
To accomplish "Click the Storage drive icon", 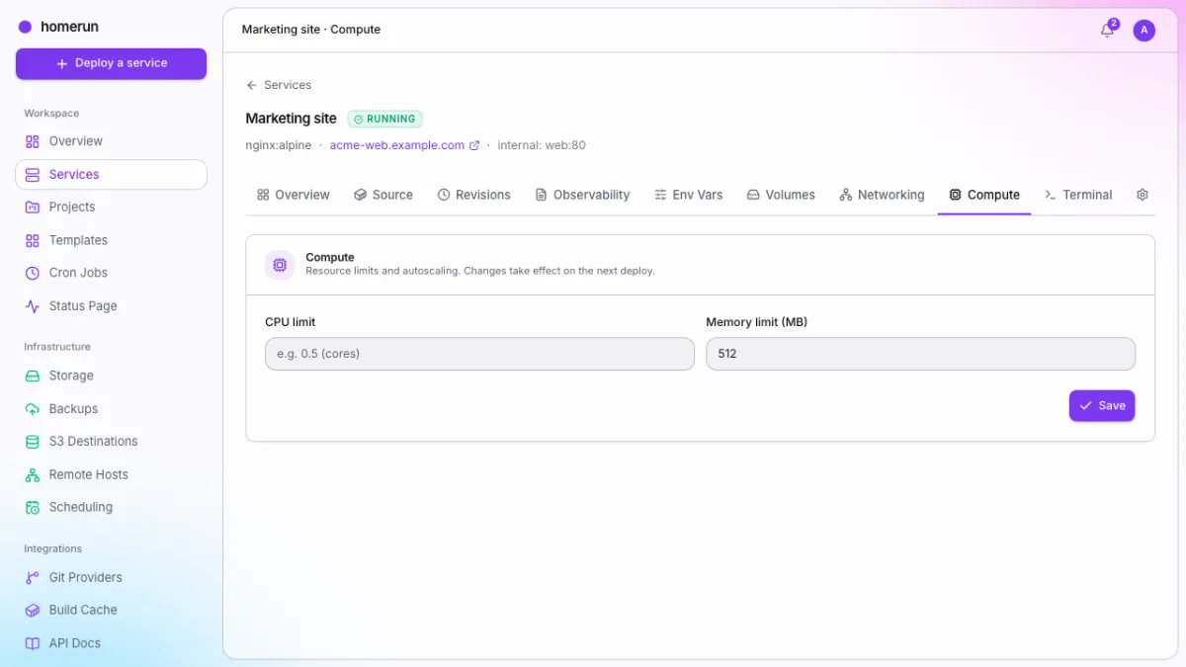I will click(33, 375).
